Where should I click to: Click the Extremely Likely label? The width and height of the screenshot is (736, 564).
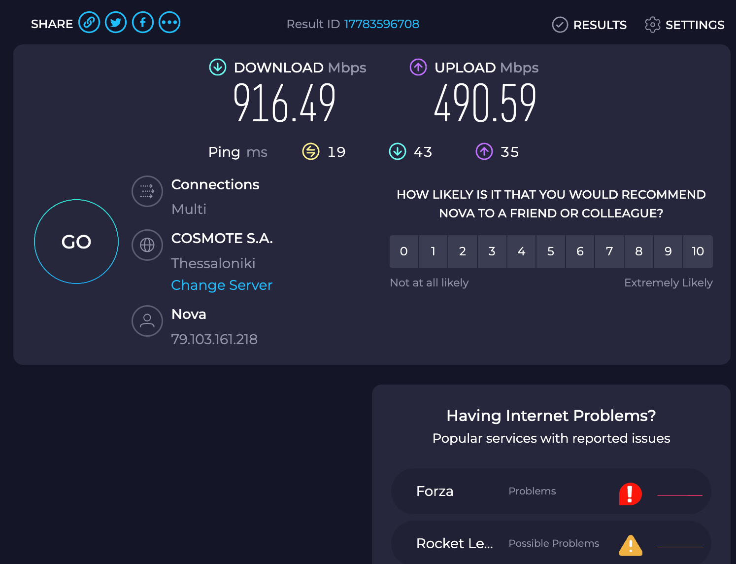(669, 282)
